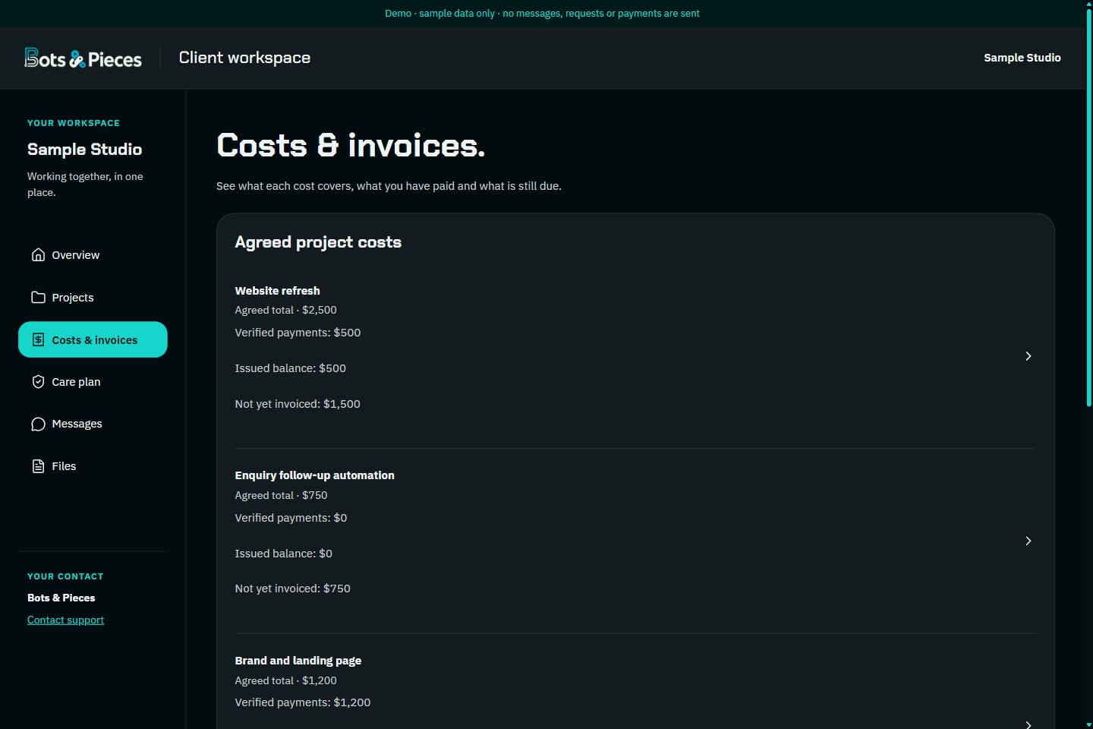Select the active Costs & invoices tab
The width and height of the screenshot is (1093, 729).
pos(93,339)
